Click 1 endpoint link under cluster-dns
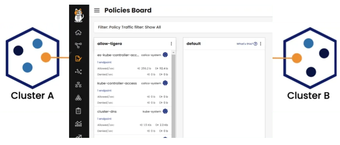 [104, 119]
